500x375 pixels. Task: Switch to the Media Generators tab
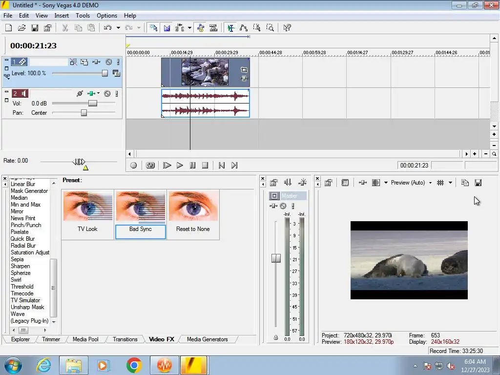(x=207, y=339)
